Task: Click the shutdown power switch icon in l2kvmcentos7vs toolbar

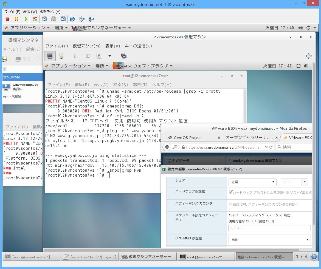Action: tap(99, 56)
